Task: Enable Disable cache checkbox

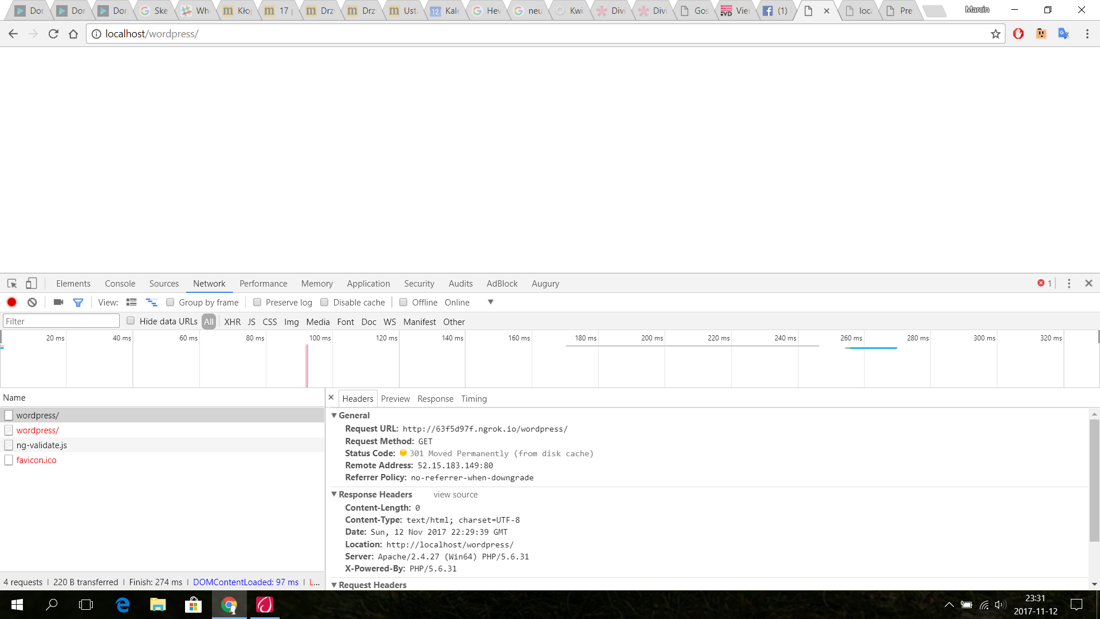Action: (x=324, y=302)
